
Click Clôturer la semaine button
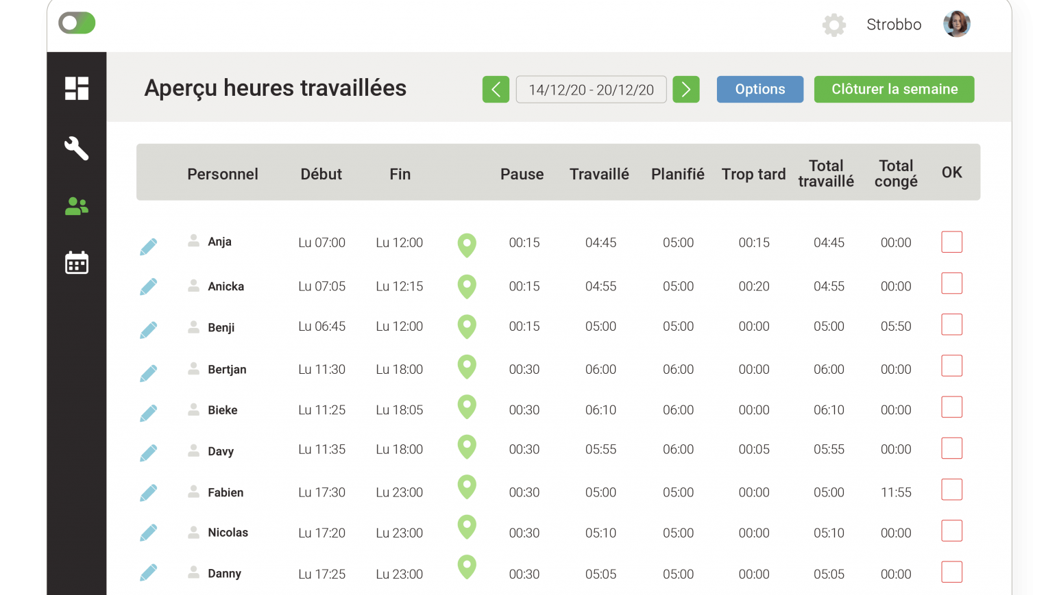pyautogui.click(x=894, y=90)
